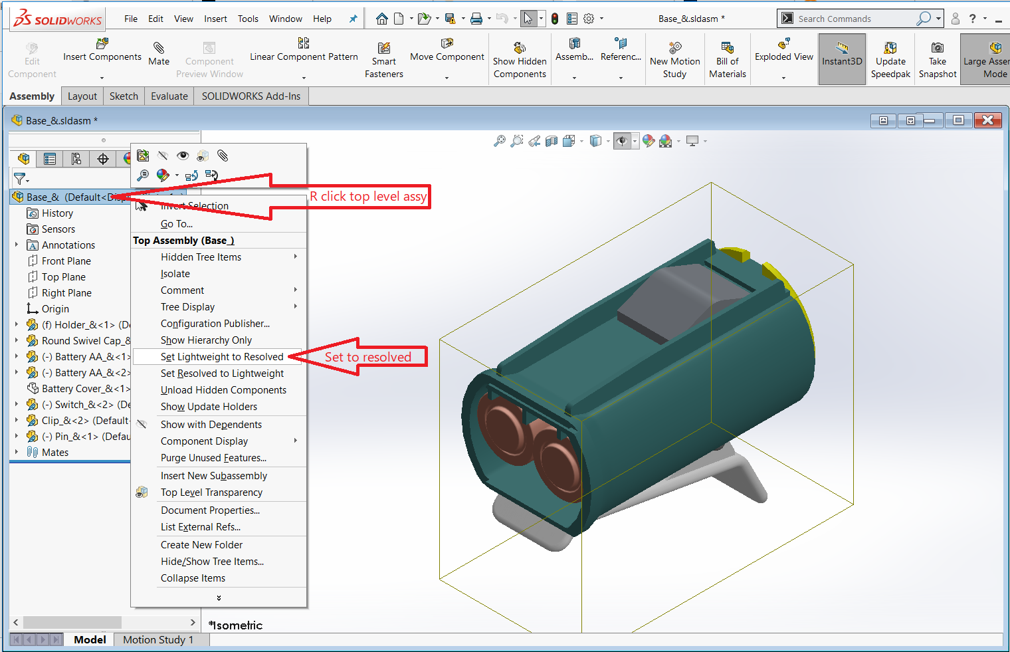Click Take Snapshot camera tool

938,60
